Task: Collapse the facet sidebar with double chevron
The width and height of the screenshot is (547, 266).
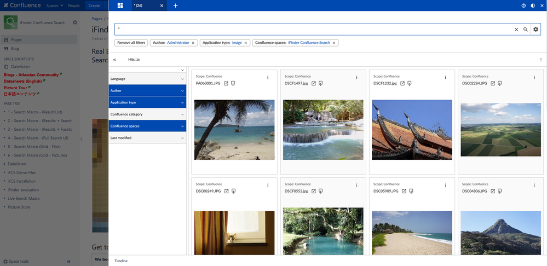Action: point(114,60)
